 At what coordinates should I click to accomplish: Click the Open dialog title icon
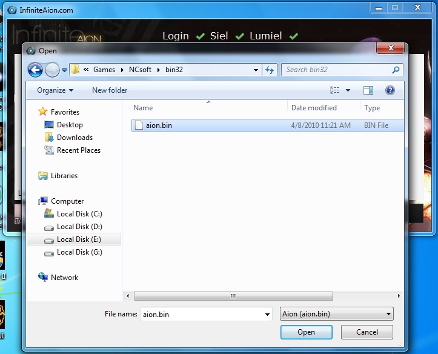click(31, 50)
